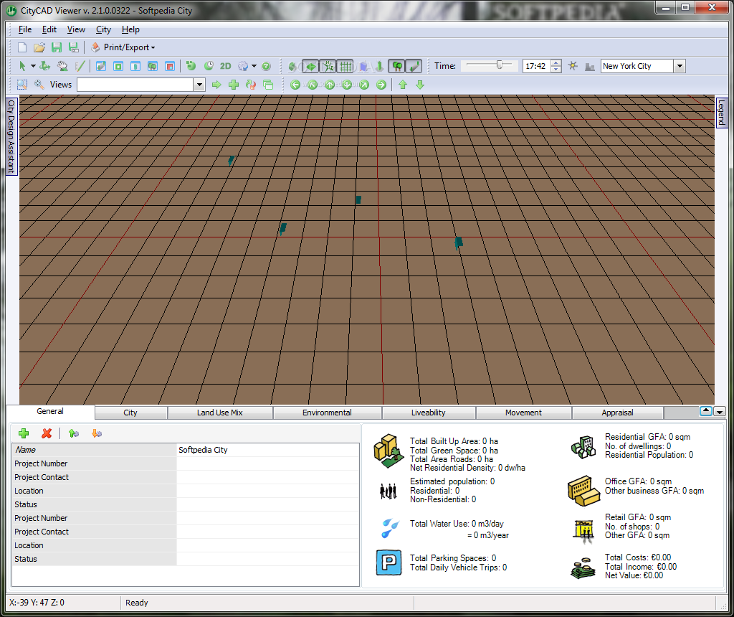Click the sun lighting icon
Viewport: 734px width, 617px height.
pos(573,66)
